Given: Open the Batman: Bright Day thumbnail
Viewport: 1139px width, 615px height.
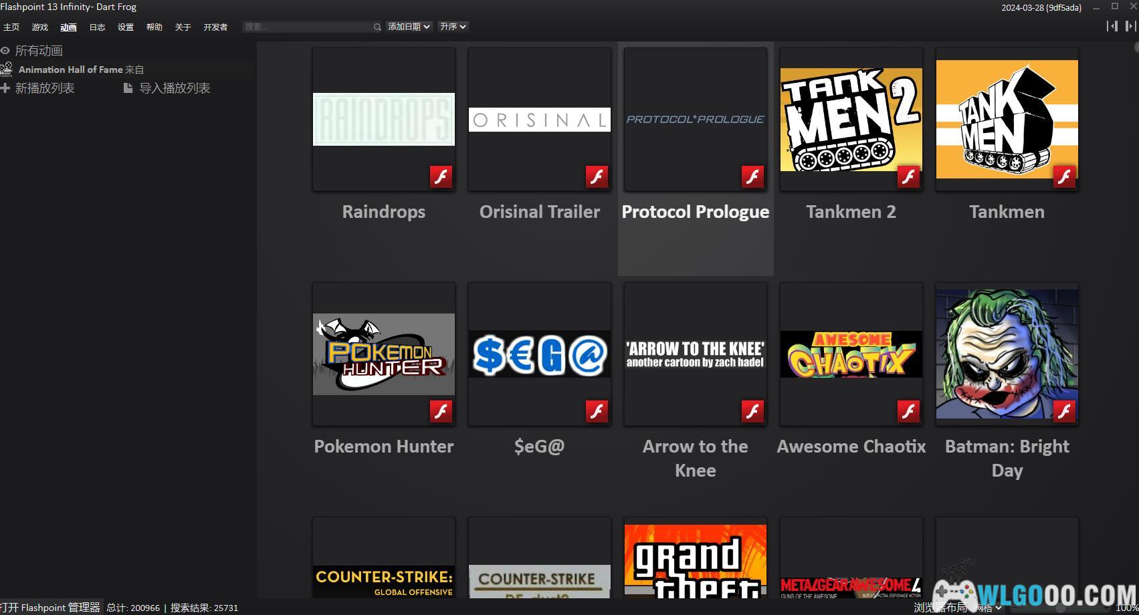Looking at the screenshot, I should click(x=1007, y=354).
